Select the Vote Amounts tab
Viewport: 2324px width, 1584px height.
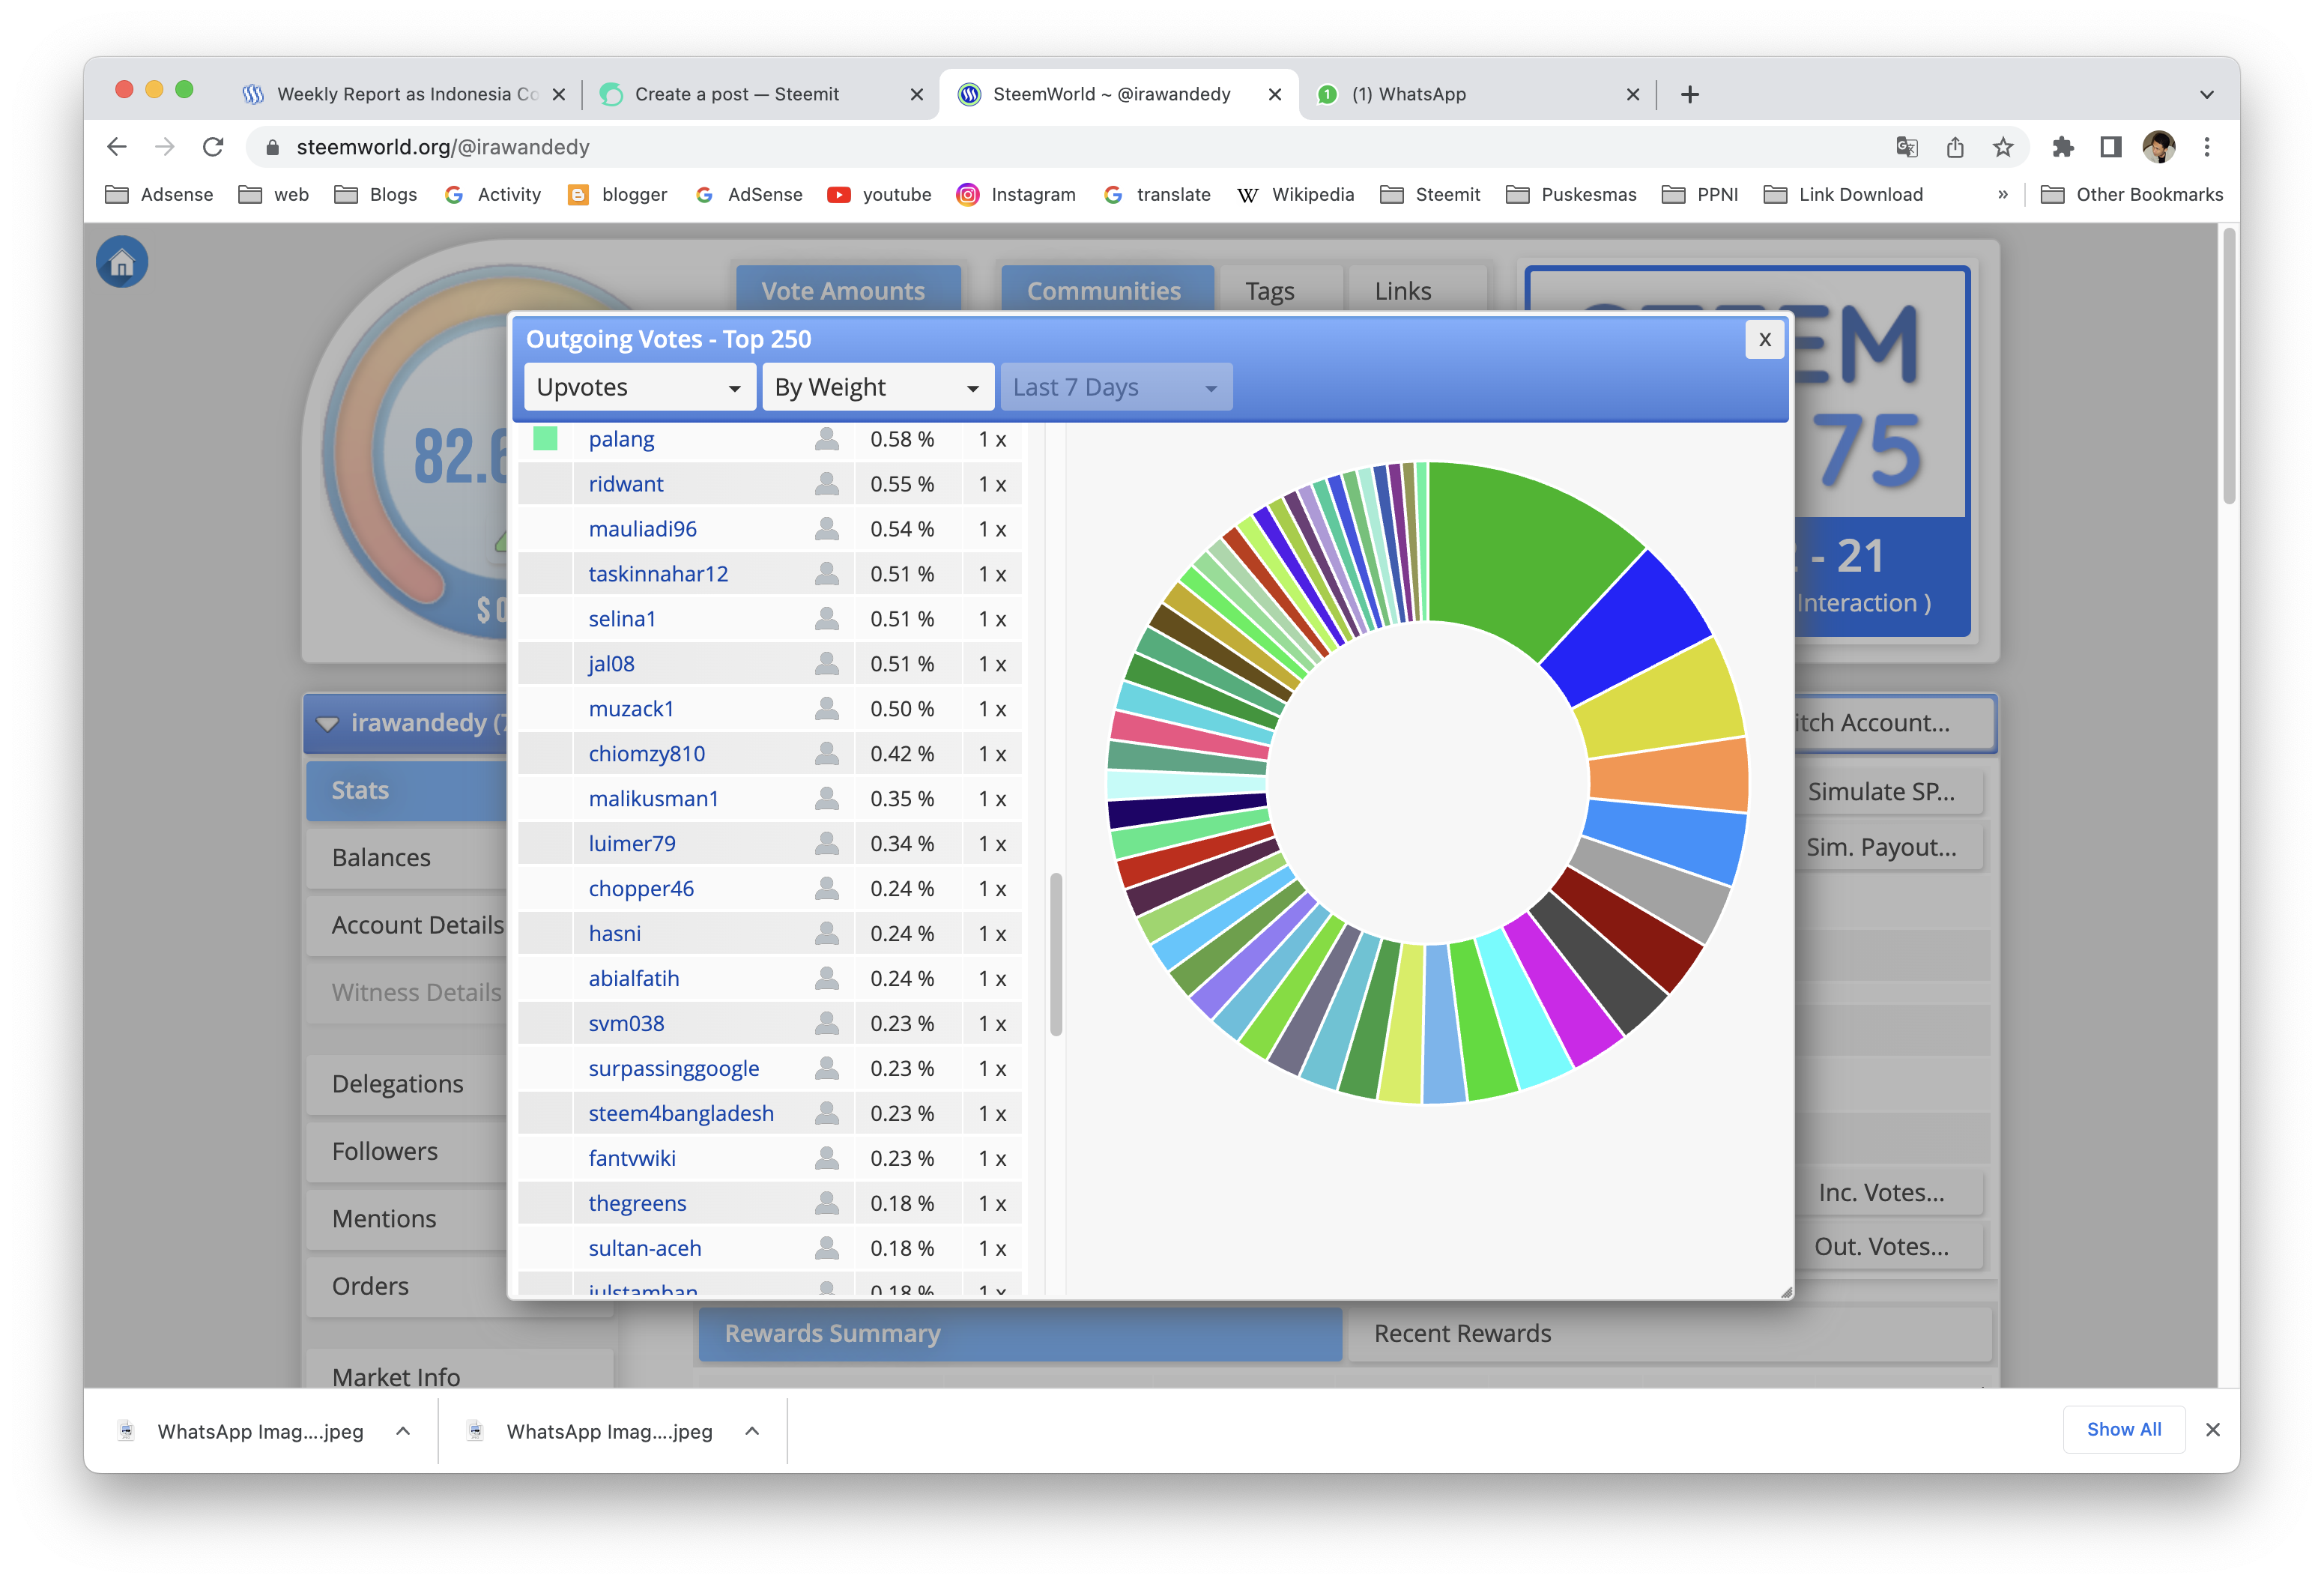tap(847, 290)
